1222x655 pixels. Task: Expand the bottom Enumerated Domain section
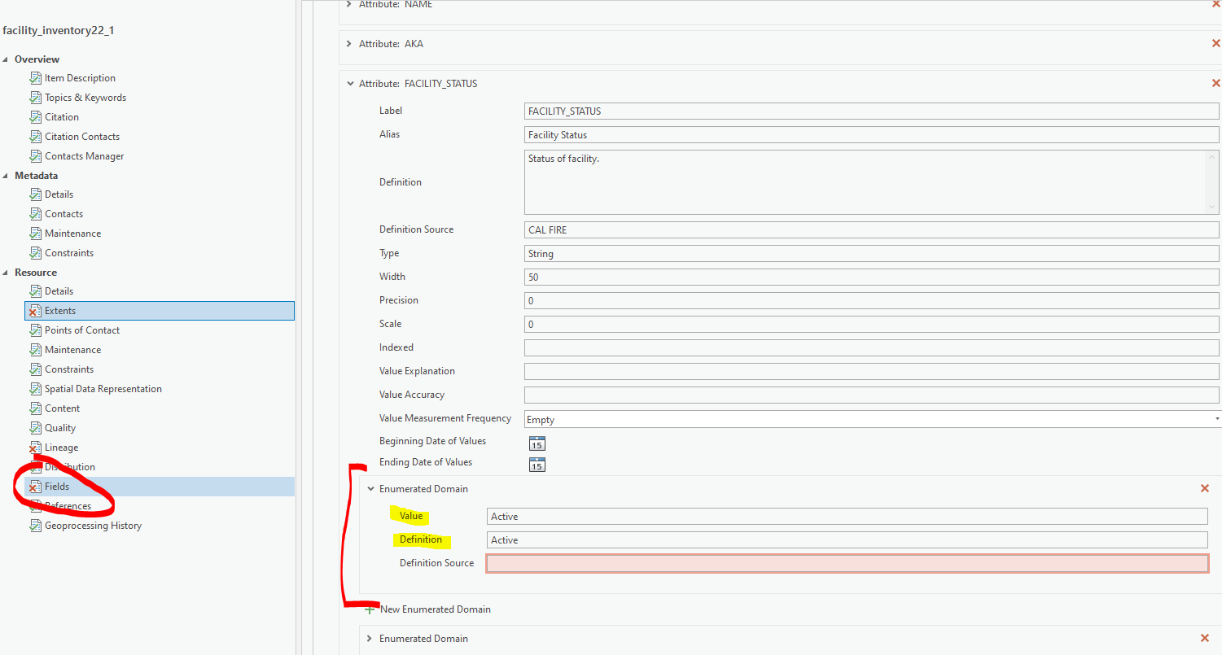pyautogui.click(x=369, y=639)
